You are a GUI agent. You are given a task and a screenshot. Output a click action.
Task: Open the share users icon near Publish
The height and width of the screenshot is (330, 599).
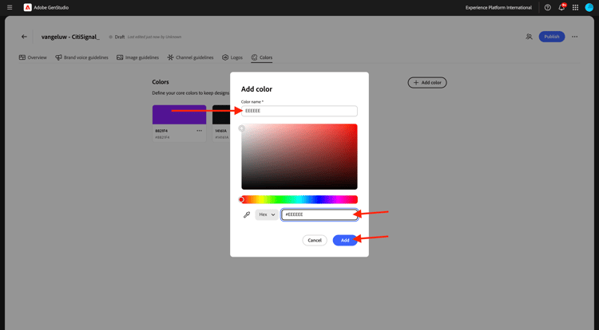529,37
